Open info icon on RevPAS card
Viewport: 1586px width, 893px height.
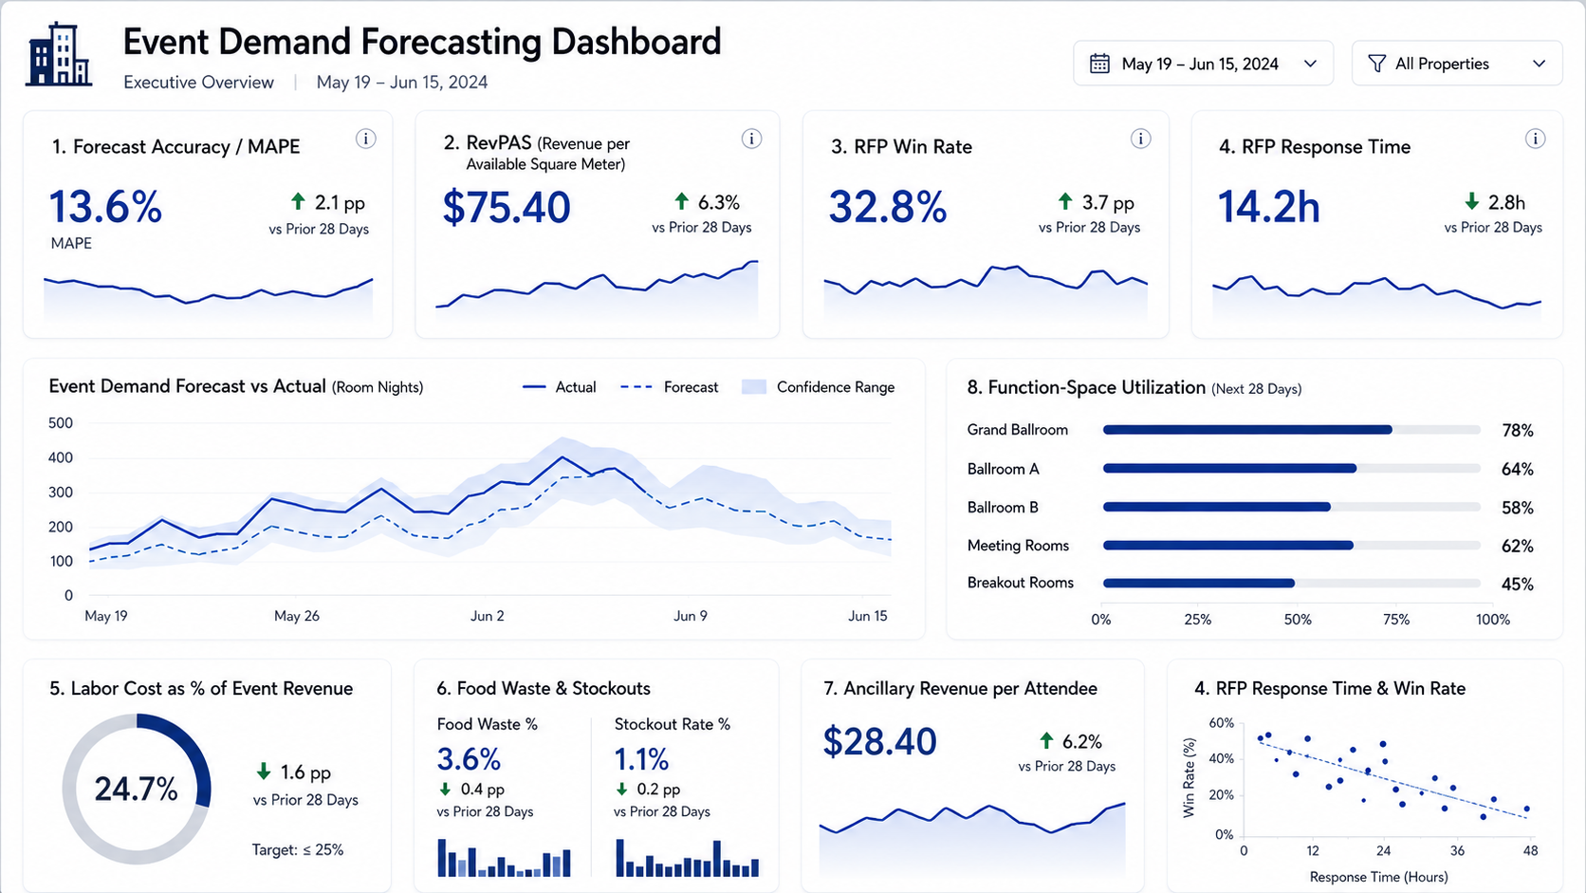751,139
